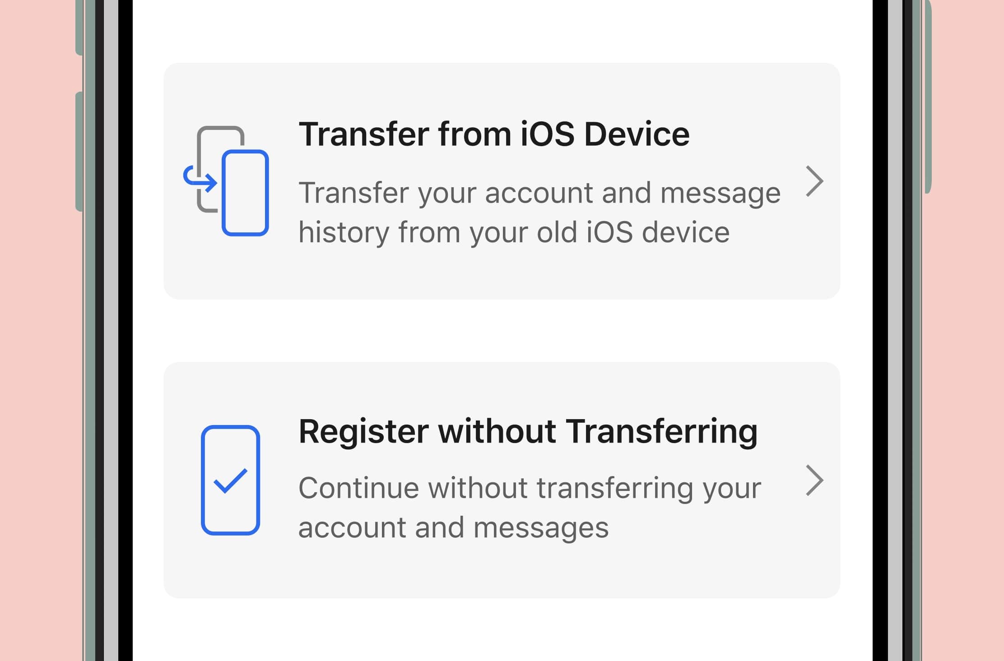Click the Transfer from iOS Device heading
1004x661 pixels.
[x=495, y=133]
